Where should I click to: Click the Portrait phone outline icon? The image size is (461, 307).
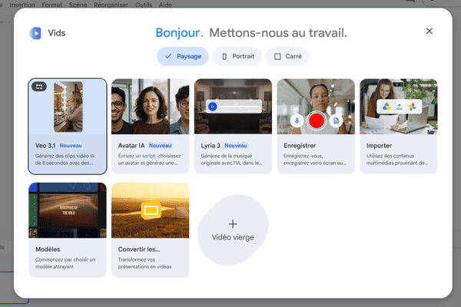coord(224,56)
